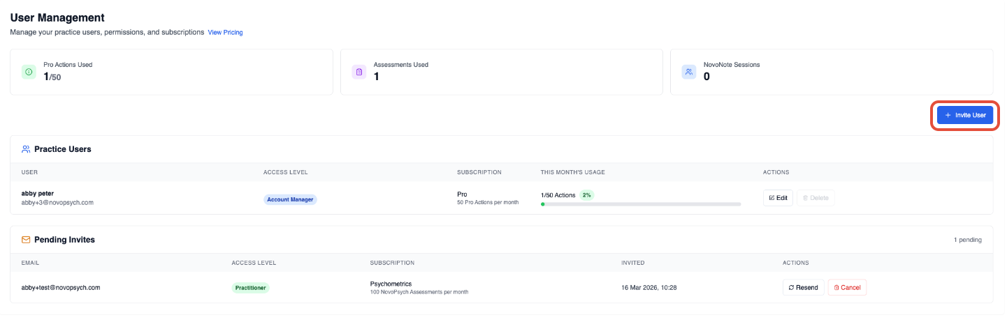Click the Assessments Used clipboard icon
The image size is (1007, 322).
[x=358, y=72]
